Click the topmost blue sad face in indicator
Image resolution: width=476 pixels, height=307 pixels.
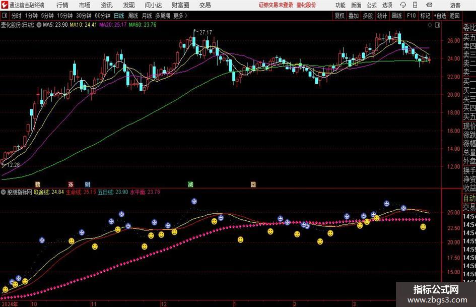pyautogui.click(x=194, y=201)
